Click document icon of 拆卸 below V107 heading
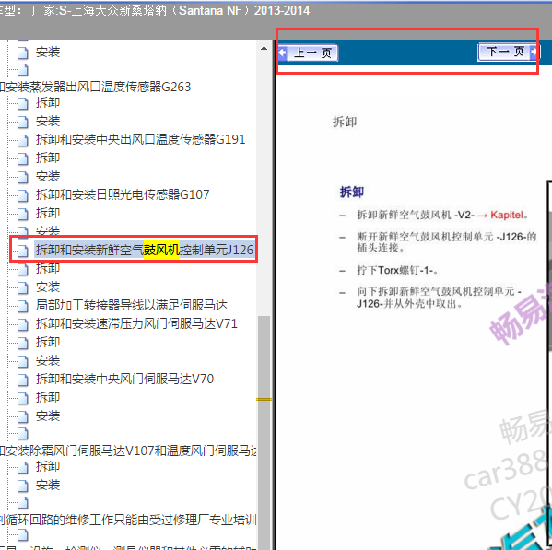 (x=23, y=467)
